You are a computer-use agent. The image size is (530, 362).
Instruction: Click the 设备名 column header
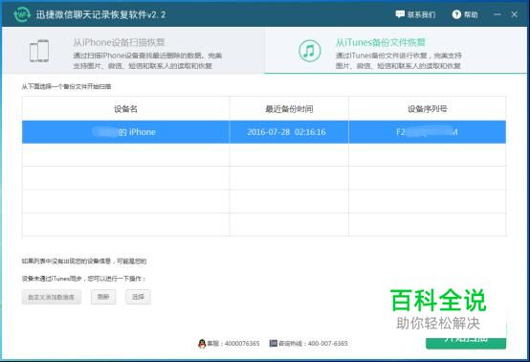coord(125,109)
